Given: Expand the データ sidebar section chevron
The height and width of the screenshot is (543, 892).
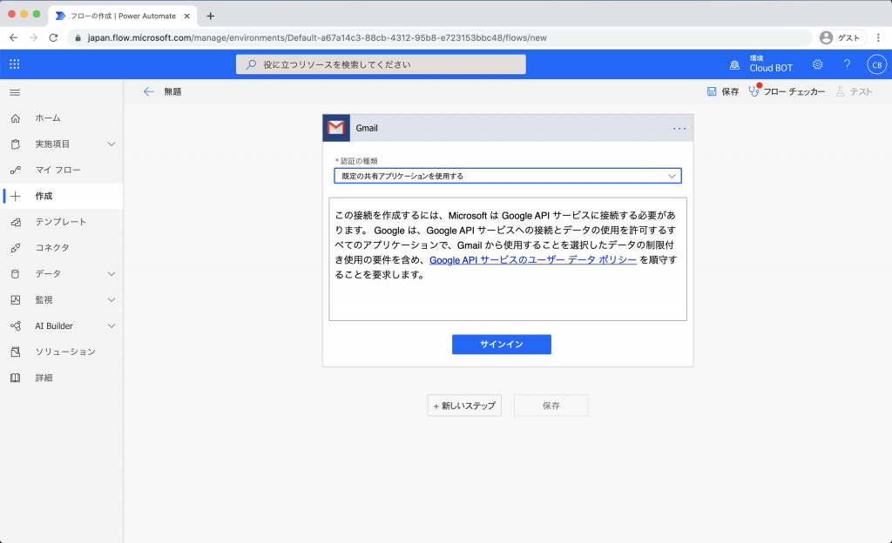Looking at the screenshot, I should pos(111,274).
